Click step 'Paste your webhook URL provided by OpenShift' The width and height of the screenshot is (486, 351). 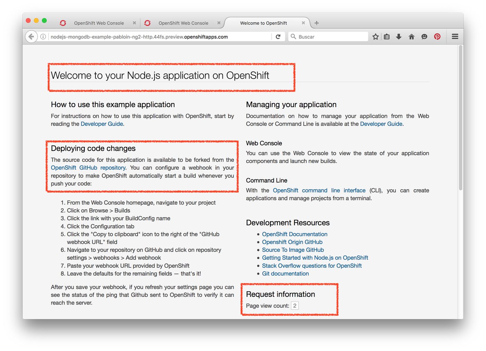[x=128, y=266]
